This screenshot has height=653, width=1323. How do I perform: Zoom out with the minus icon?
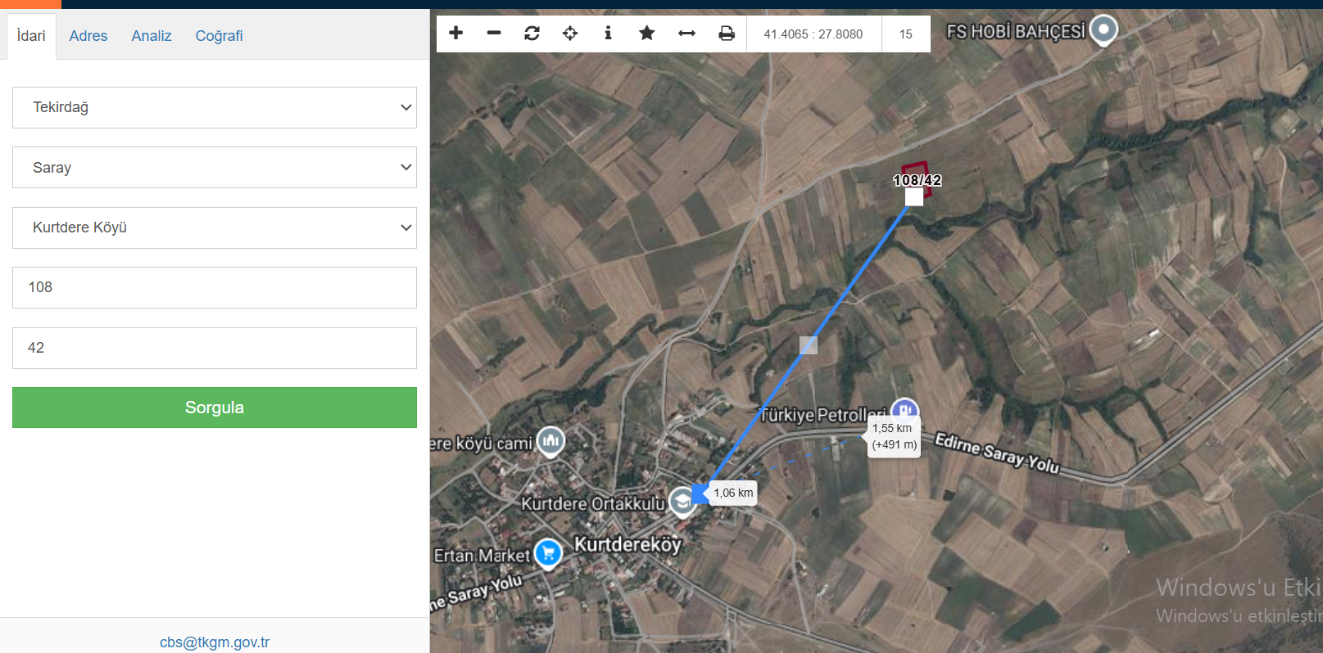pyautogui.click(x=494, y=34)
